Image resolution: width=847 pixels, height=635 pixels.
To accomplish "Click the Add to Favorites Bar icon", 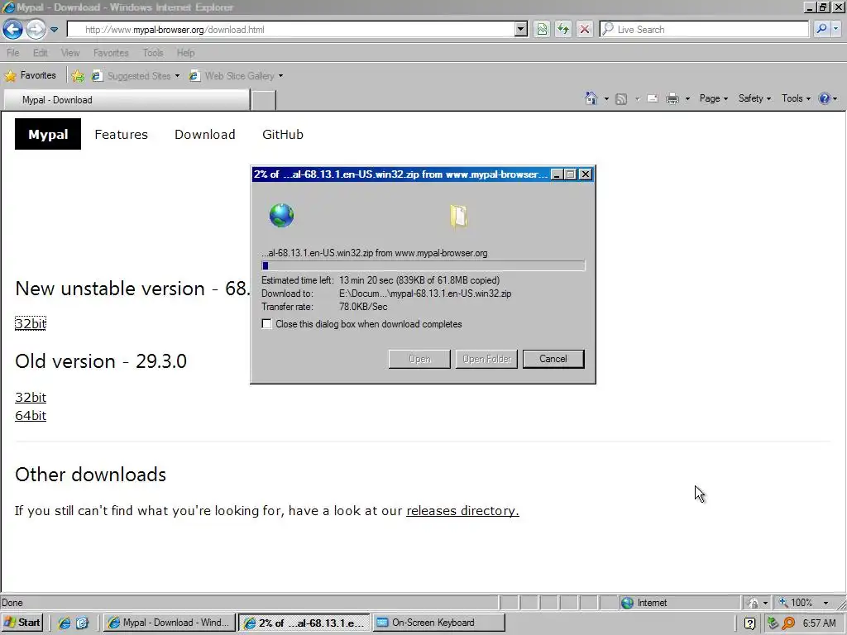I will point(78,76).
